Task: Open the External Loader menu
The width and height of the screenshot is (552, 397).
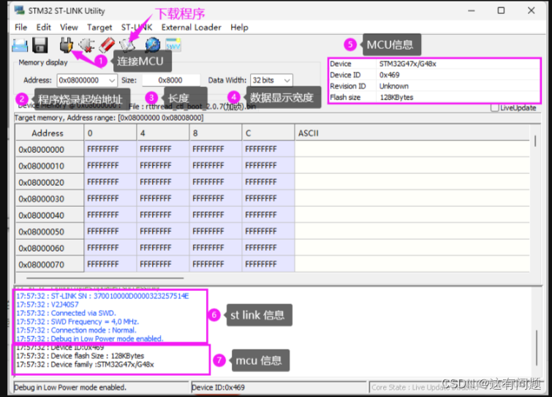Action: tap(191, 28)
